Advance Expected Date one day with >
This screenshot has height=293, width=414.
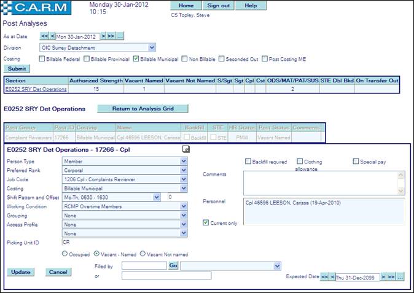click(x=383, y=277)
